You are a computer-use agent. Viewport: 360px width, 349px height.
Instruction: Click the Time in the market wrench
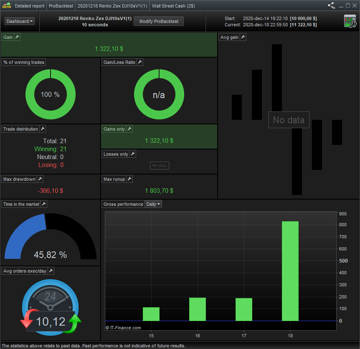pyautogui.click(x=44, y=204)
